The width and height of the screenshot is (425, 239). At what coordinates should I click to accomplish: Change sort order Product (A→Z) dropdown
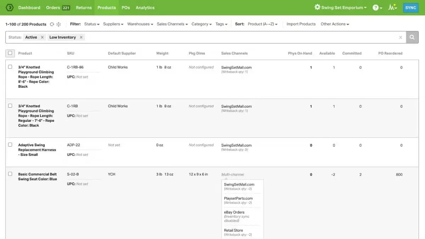[x=262, y=24]
